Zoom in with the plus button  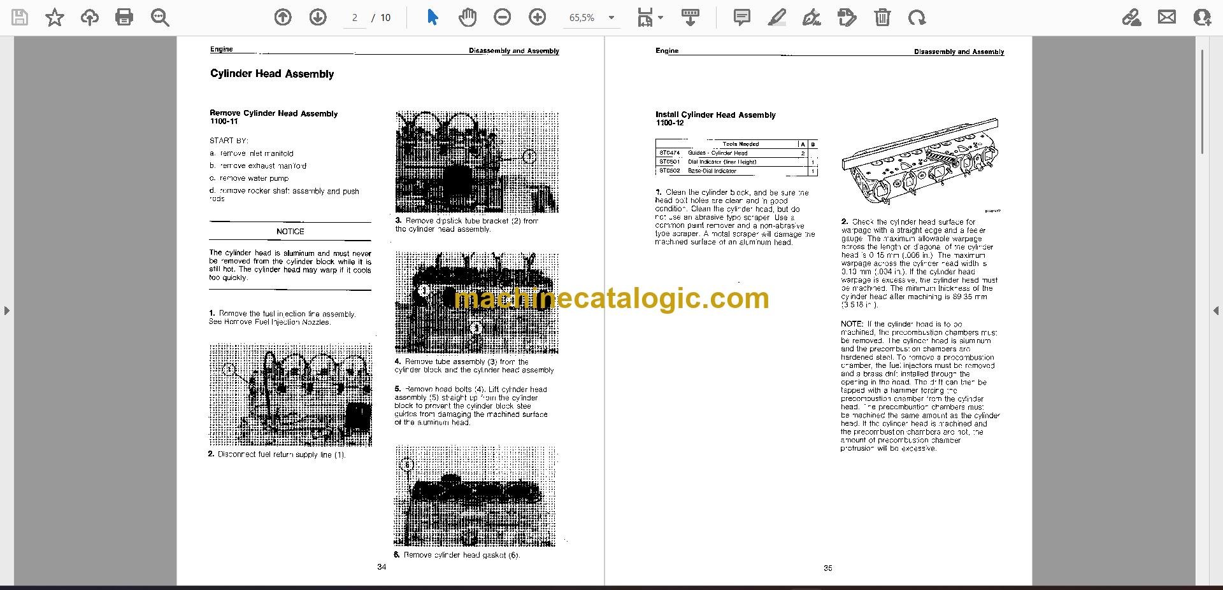click(x=538, y=17)
